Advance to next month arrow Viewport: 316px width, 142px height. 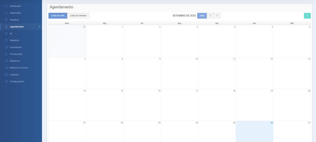217,16
